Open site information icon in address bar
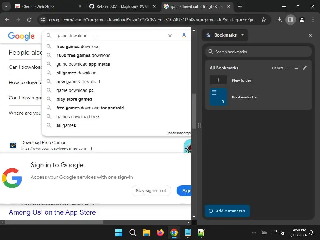 [x=43, y=20]
